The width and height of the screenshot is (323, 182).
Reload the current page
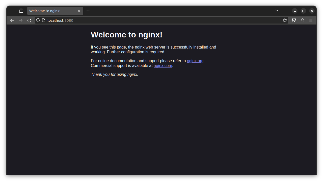pos(29,20)
